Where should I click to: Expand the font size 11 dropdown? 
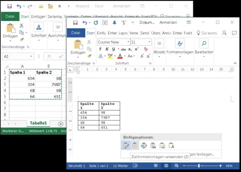coord(149,42)
